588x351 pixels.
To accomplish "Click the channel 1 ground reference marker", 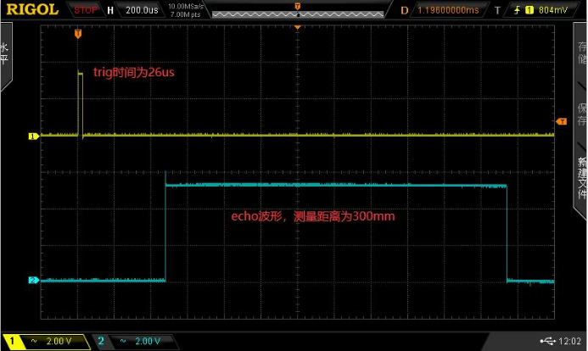I will 34,136.
